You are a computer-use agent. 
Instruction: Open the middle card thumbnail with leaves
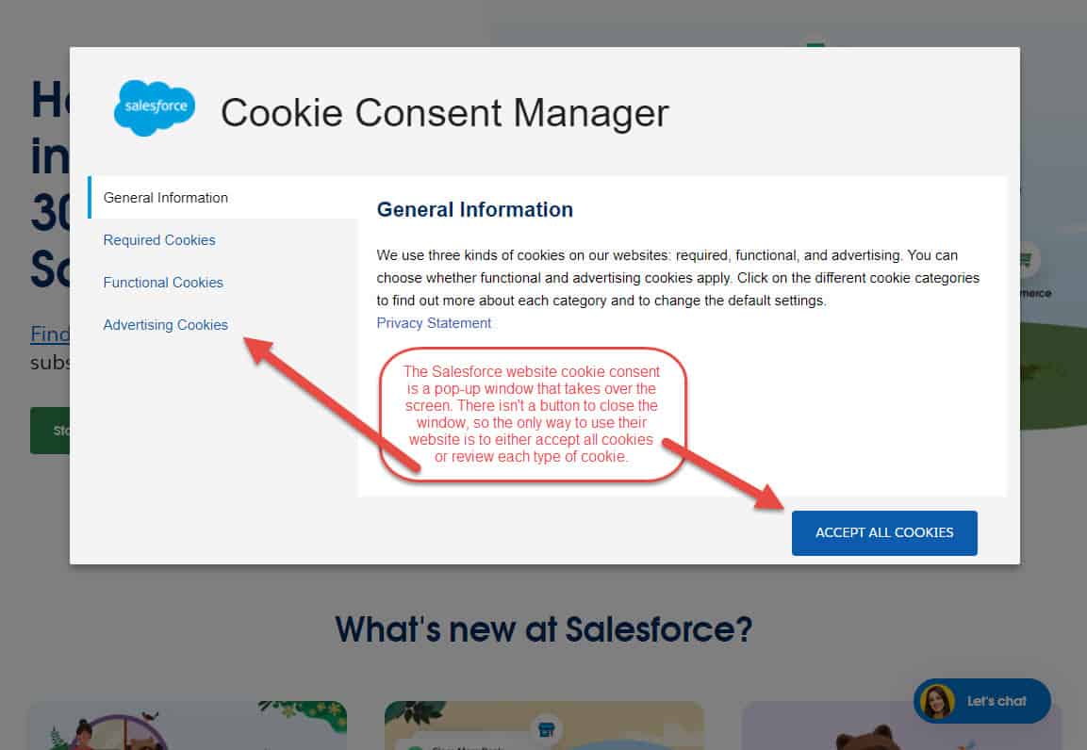[544, 726]
